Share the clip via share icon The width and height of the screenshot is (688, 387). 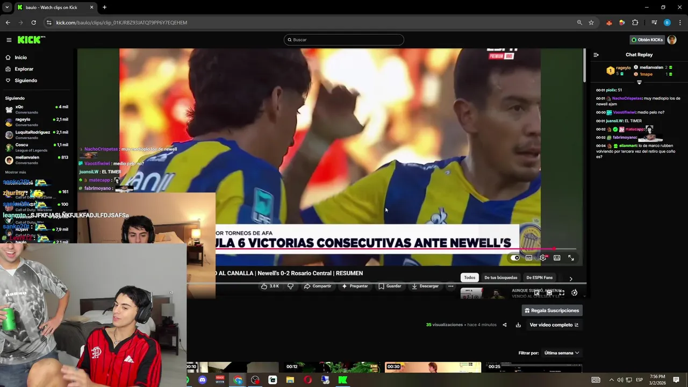click(x=504, y=325)
